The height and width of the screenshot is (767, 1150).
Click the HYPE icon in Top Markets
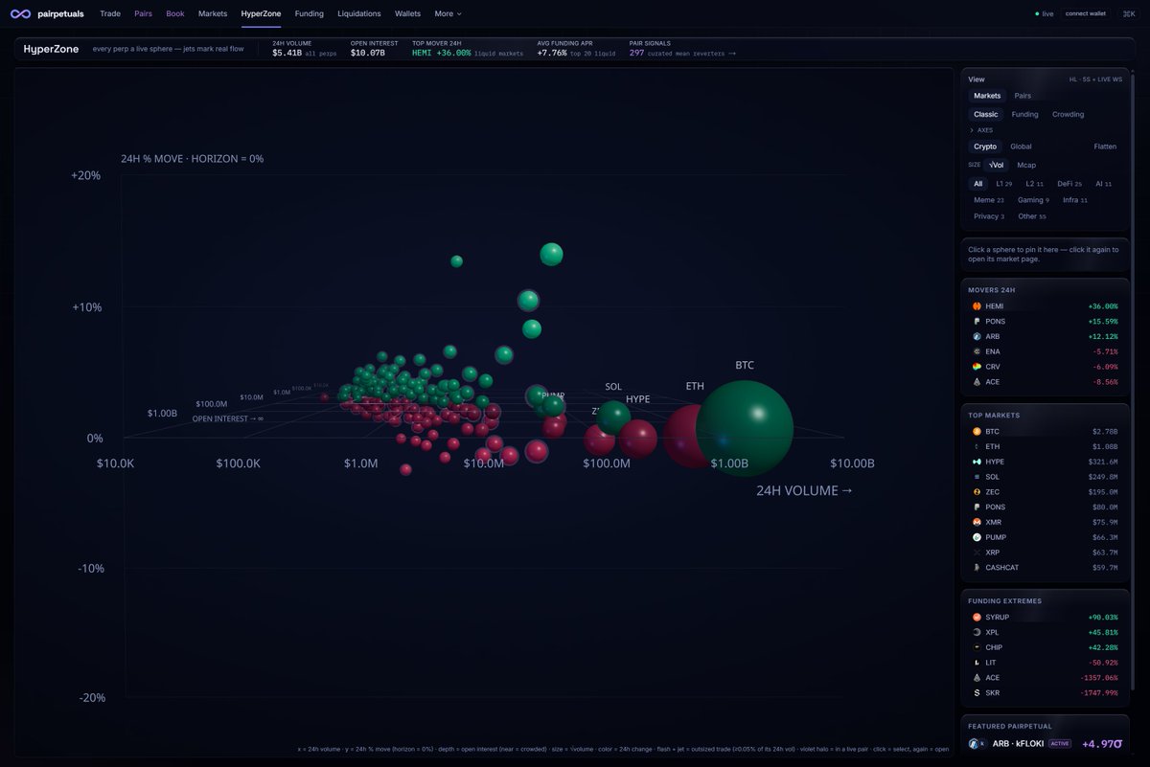pos(977,462)
